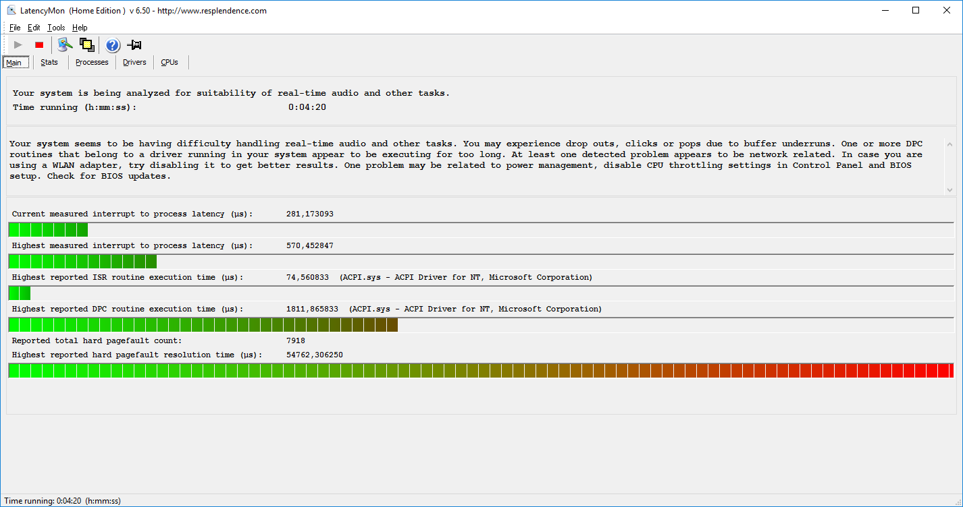Screen dimensions: 963x507
Task: Open help with the blue question mark icon
Action: coord(113,45)
